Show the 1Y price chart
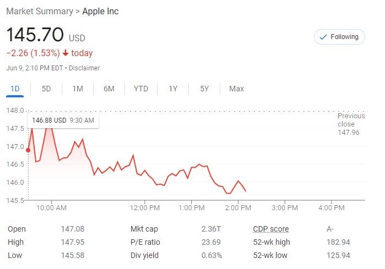385x269 pixels. coord(173,89)
